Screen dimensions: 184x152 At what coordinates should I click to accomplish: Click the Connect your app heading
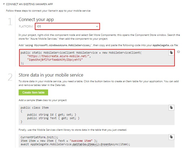tap(36, 20)
